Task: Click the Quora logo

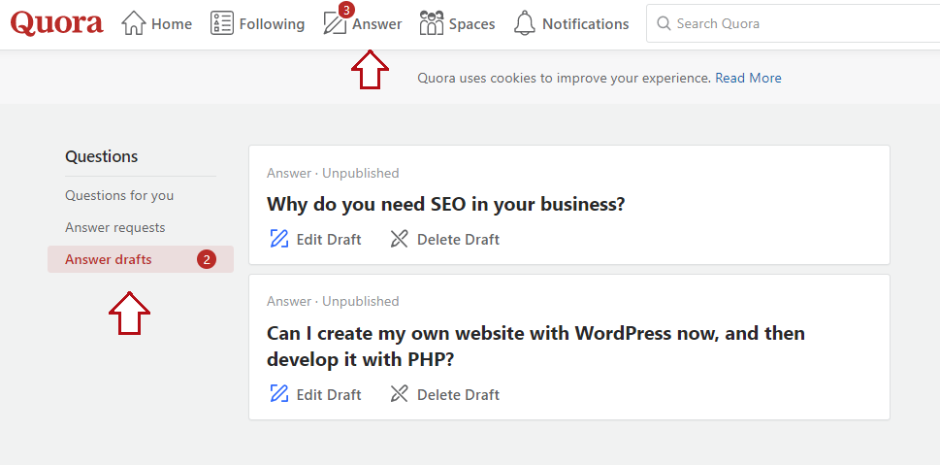Action: (56, 23)
